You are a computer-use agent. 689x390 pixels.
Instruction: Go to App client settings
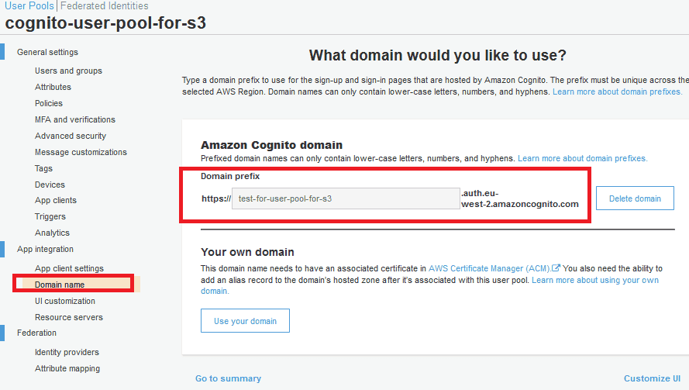click(x=69, y=268)
